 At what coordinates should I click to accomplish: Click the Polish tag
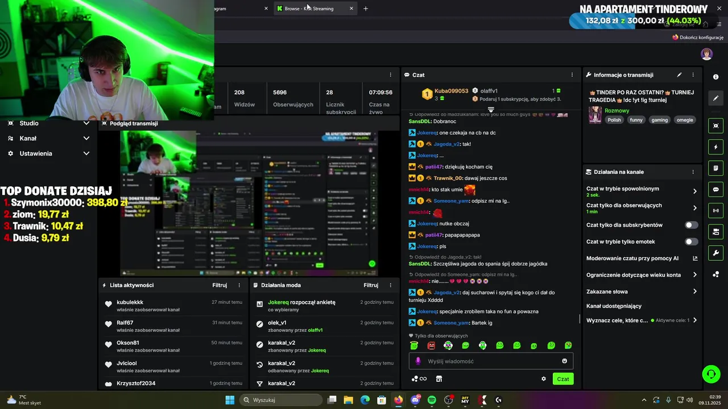pyautogui.click(x=614, y=120)
